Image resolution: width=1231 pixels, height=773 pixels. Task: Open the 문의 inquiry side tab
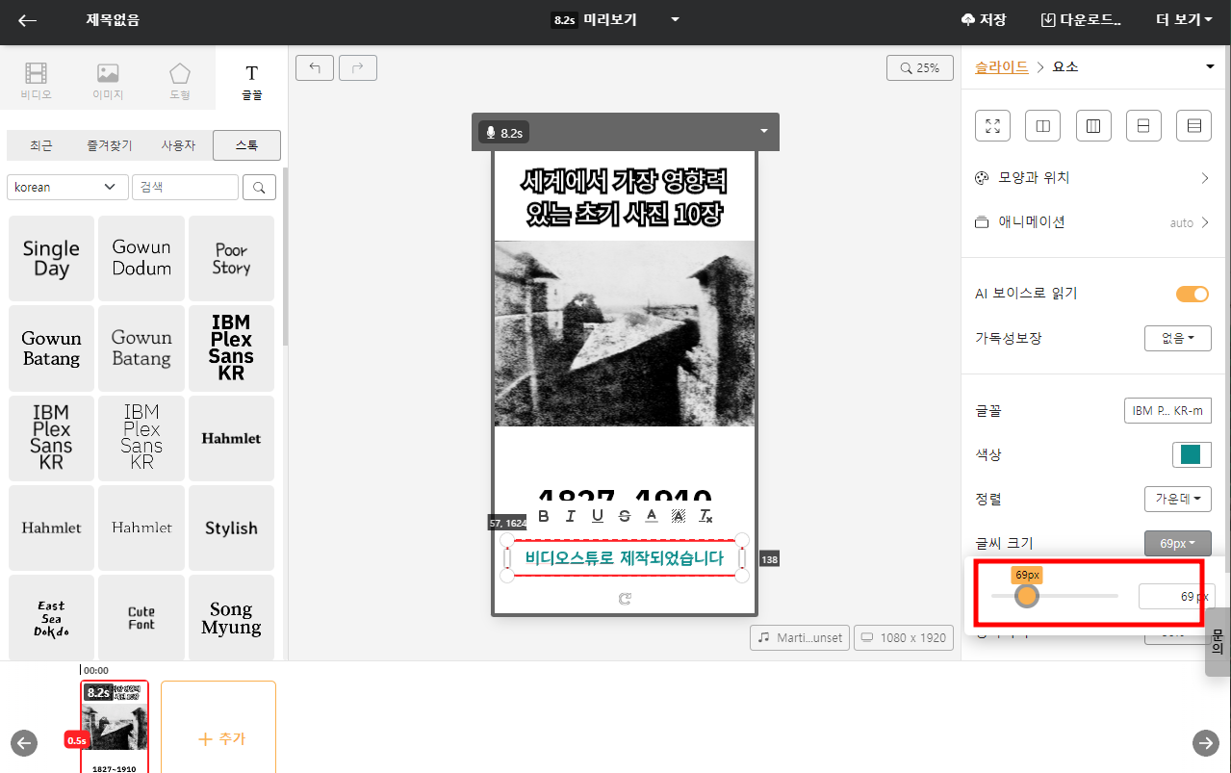1218,642
